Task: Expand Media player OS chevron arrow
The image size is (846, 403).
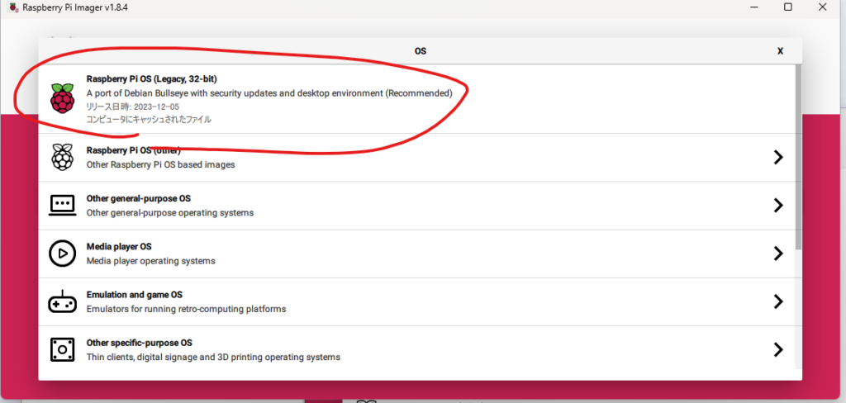Action: (778, 254)
